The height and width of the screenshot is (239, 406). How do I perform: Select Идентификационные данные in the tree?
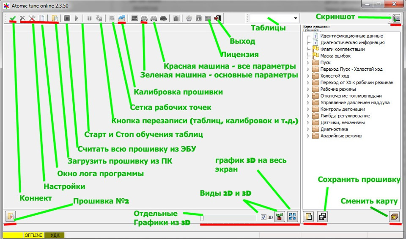[351, 36]
